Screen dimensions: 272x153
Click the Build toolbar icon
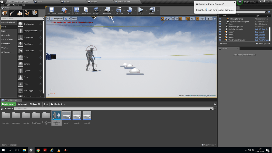[130, 11]
